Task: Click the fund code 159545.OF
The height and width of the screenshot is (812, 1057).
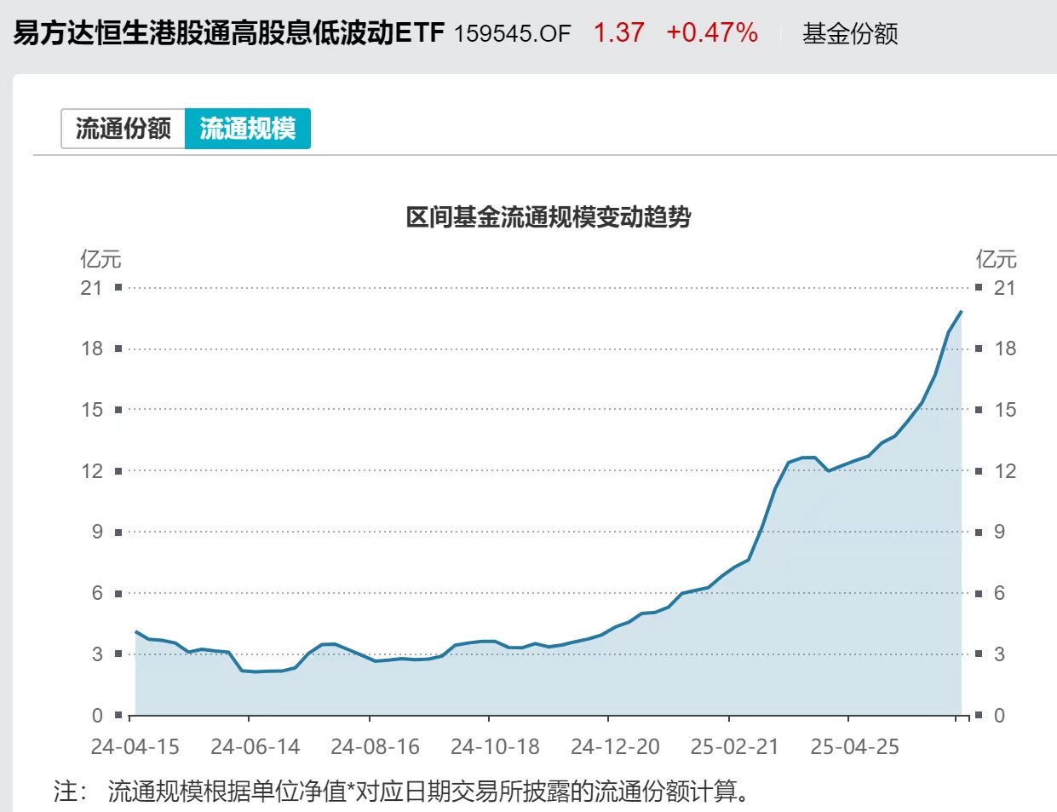Action: [512, 34]
